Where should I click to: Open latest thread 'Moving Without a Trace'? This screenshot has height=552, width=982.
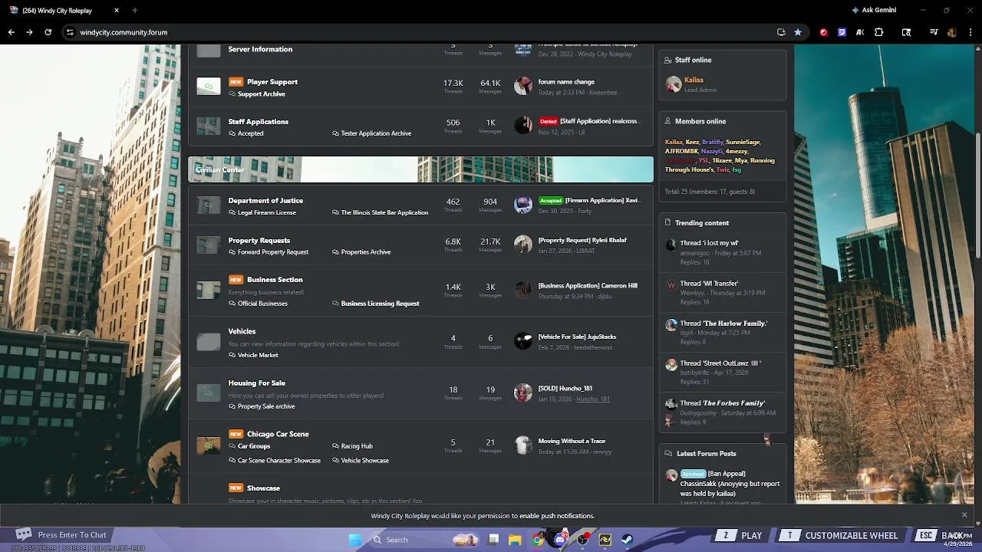coord(572,442)
